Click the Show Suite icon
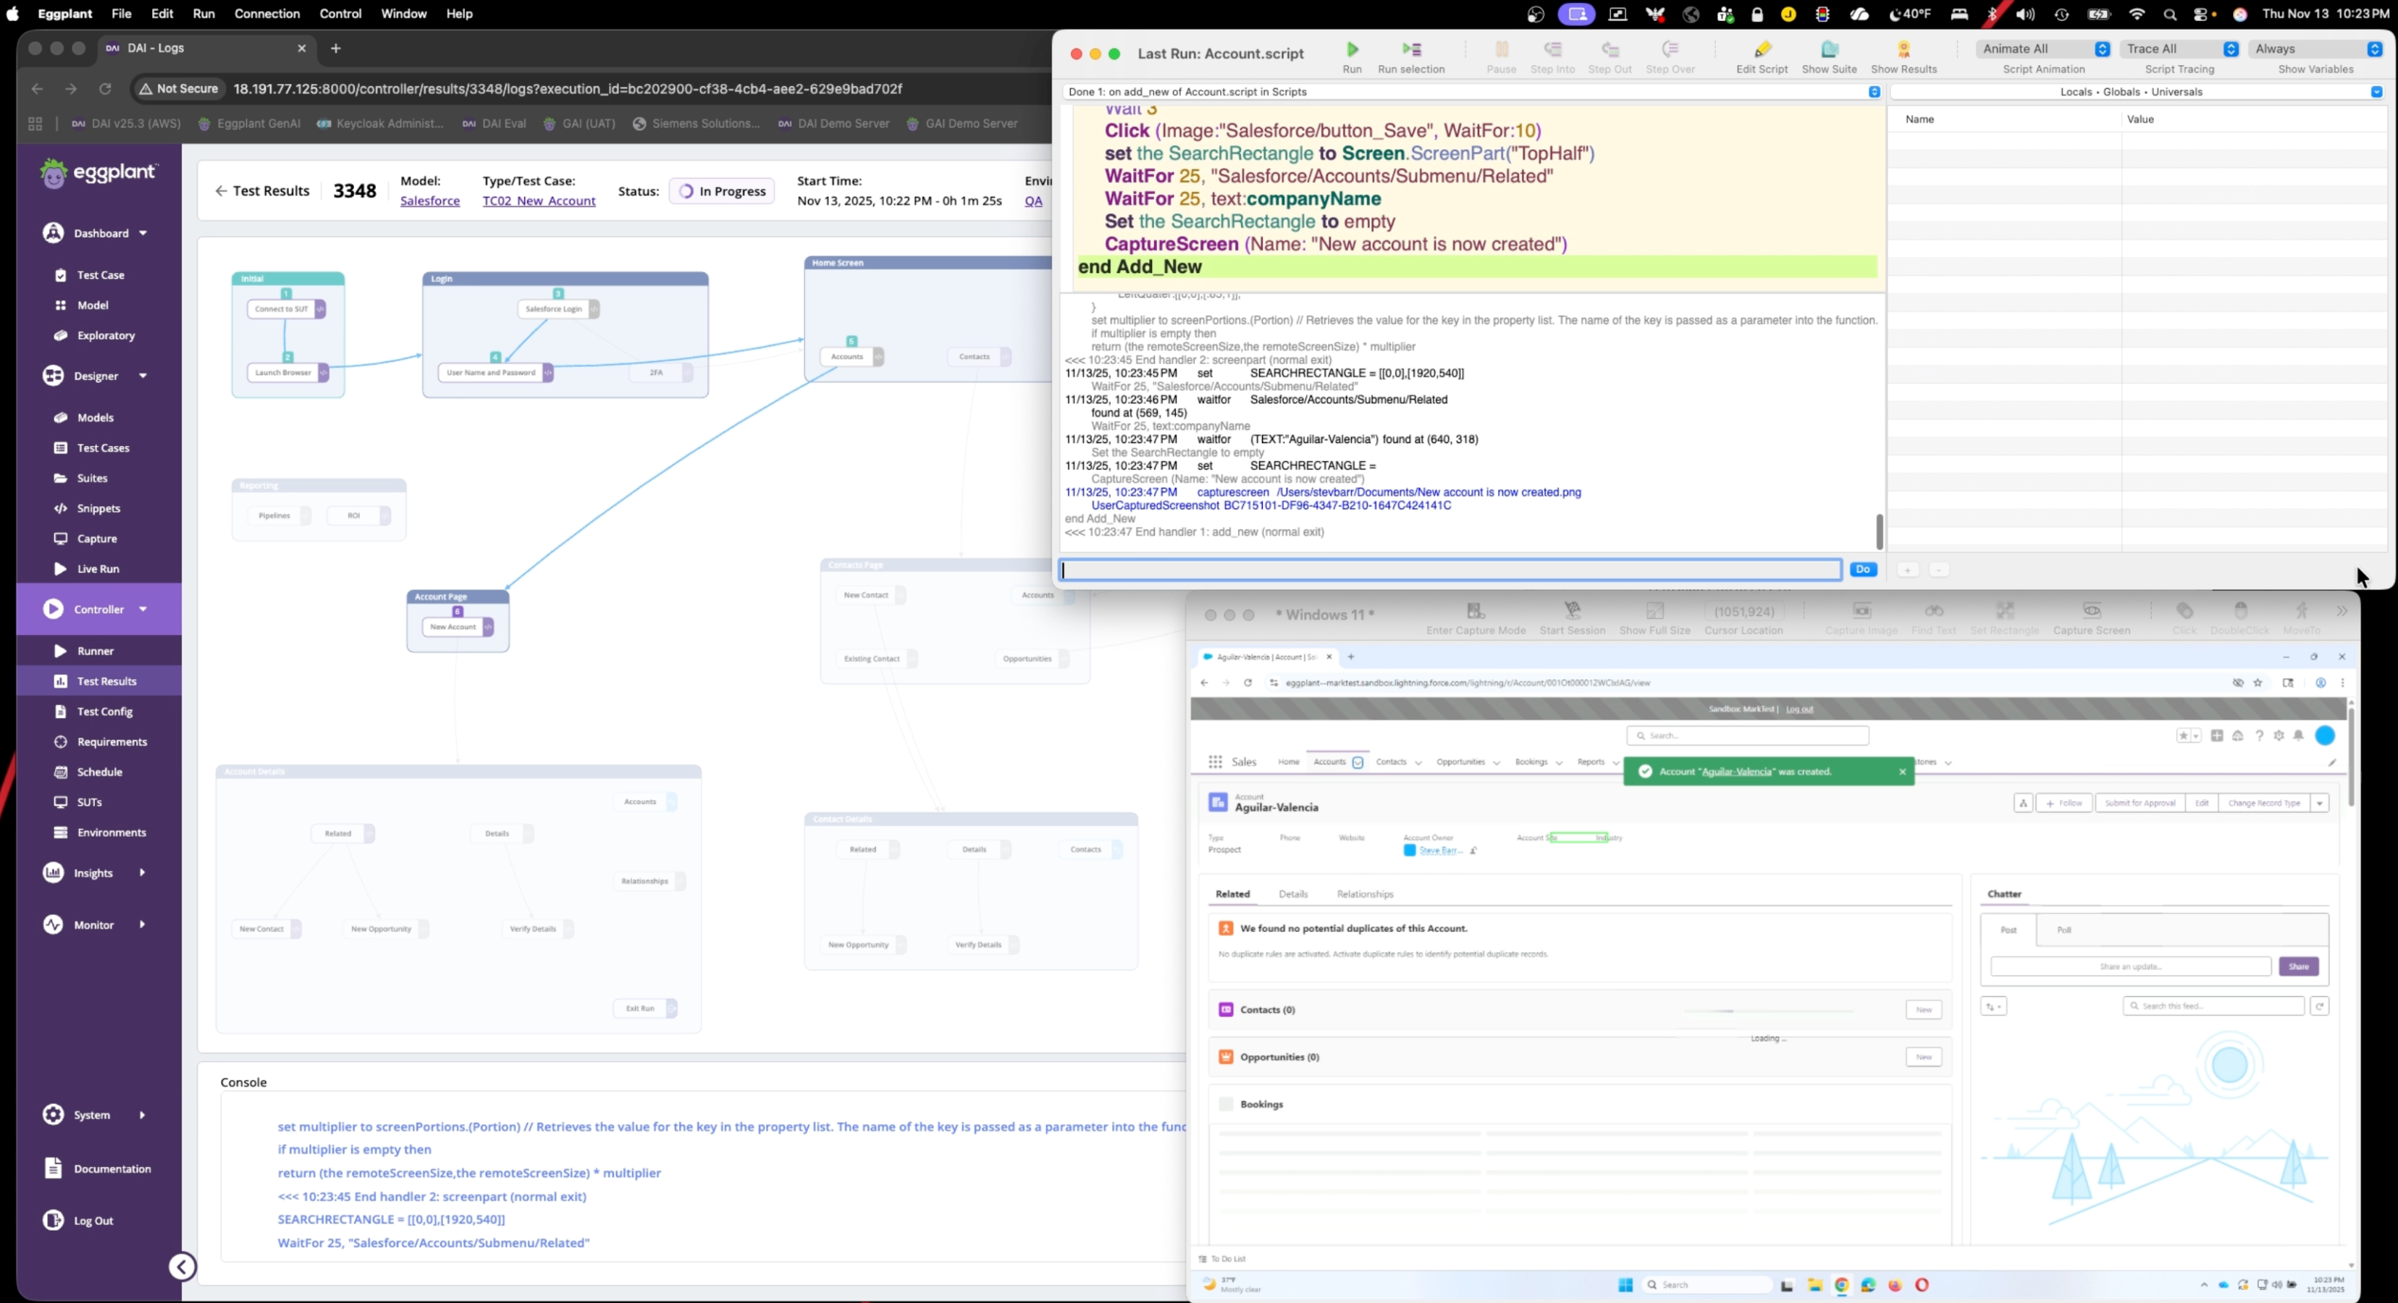The image size is (2398, 1303). coord(1829,49)
